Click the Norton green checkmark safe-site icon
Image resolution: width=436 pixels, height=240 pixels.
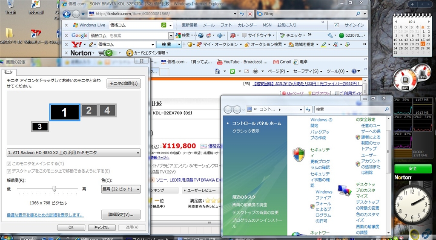tap(109, 53)
